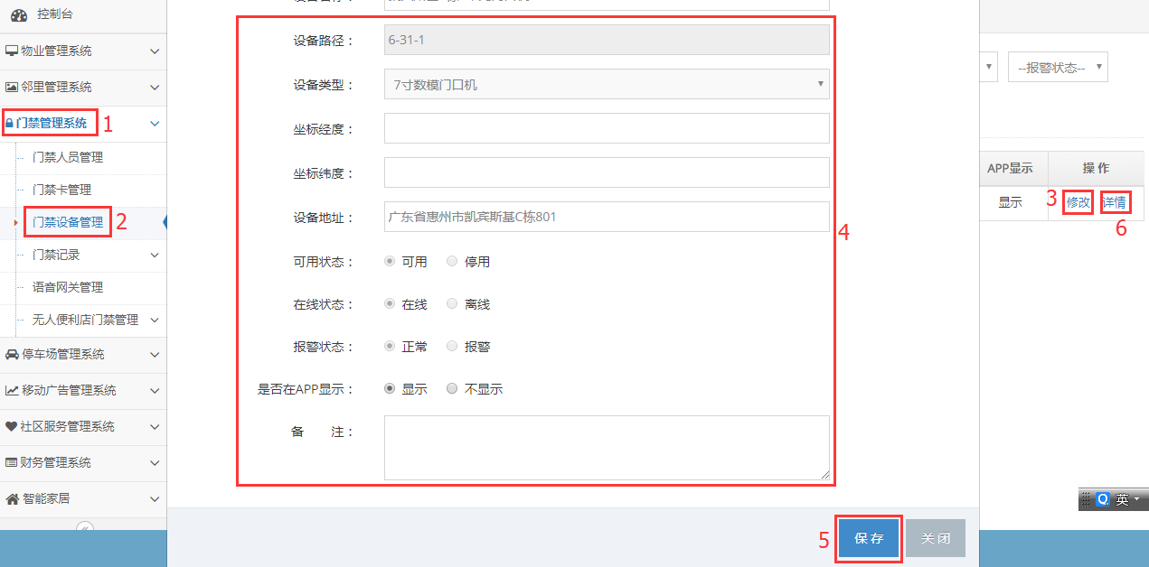Click the heart icon for 社区服务管理系统
The width and height of the screenshot is (1149, 567).
[x=12, y=427]
